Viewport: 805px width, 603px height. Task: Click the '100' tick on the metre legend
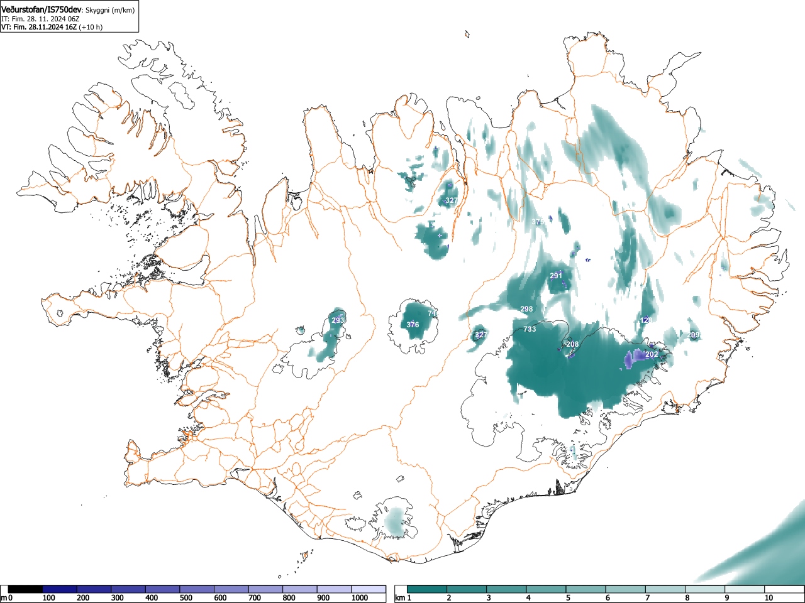point(49,598)
